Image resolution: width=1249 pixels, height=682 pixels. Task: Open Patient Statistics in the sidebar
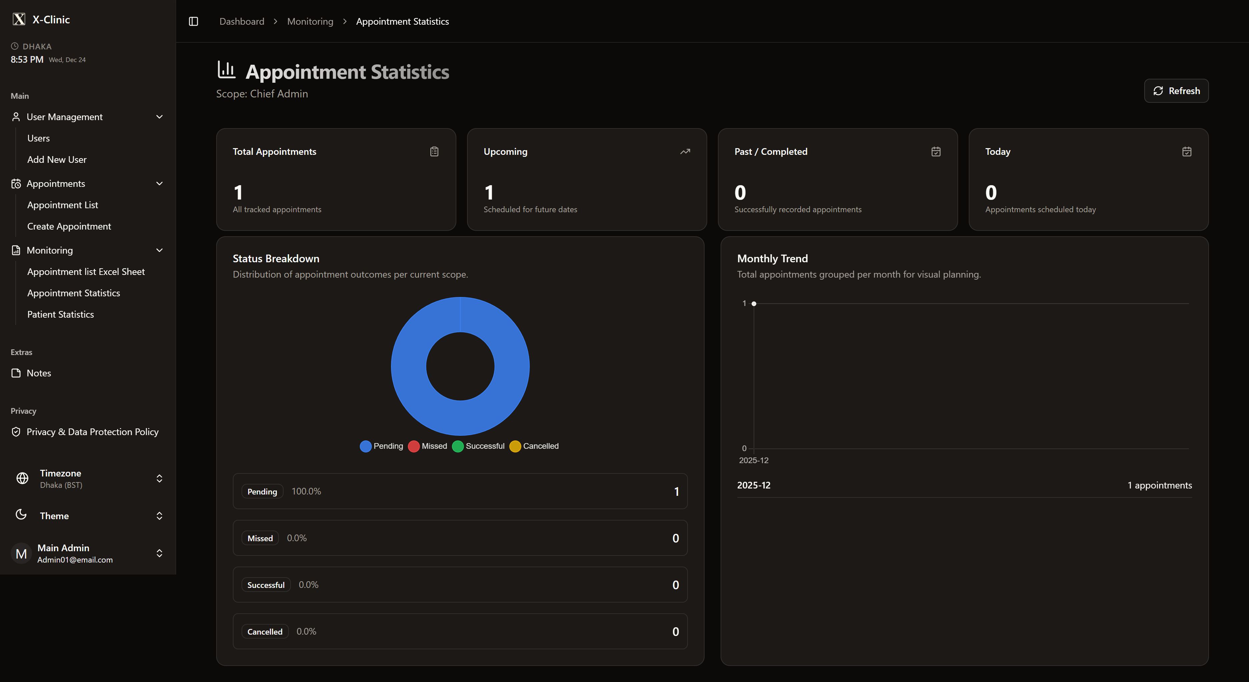(61, 314)
